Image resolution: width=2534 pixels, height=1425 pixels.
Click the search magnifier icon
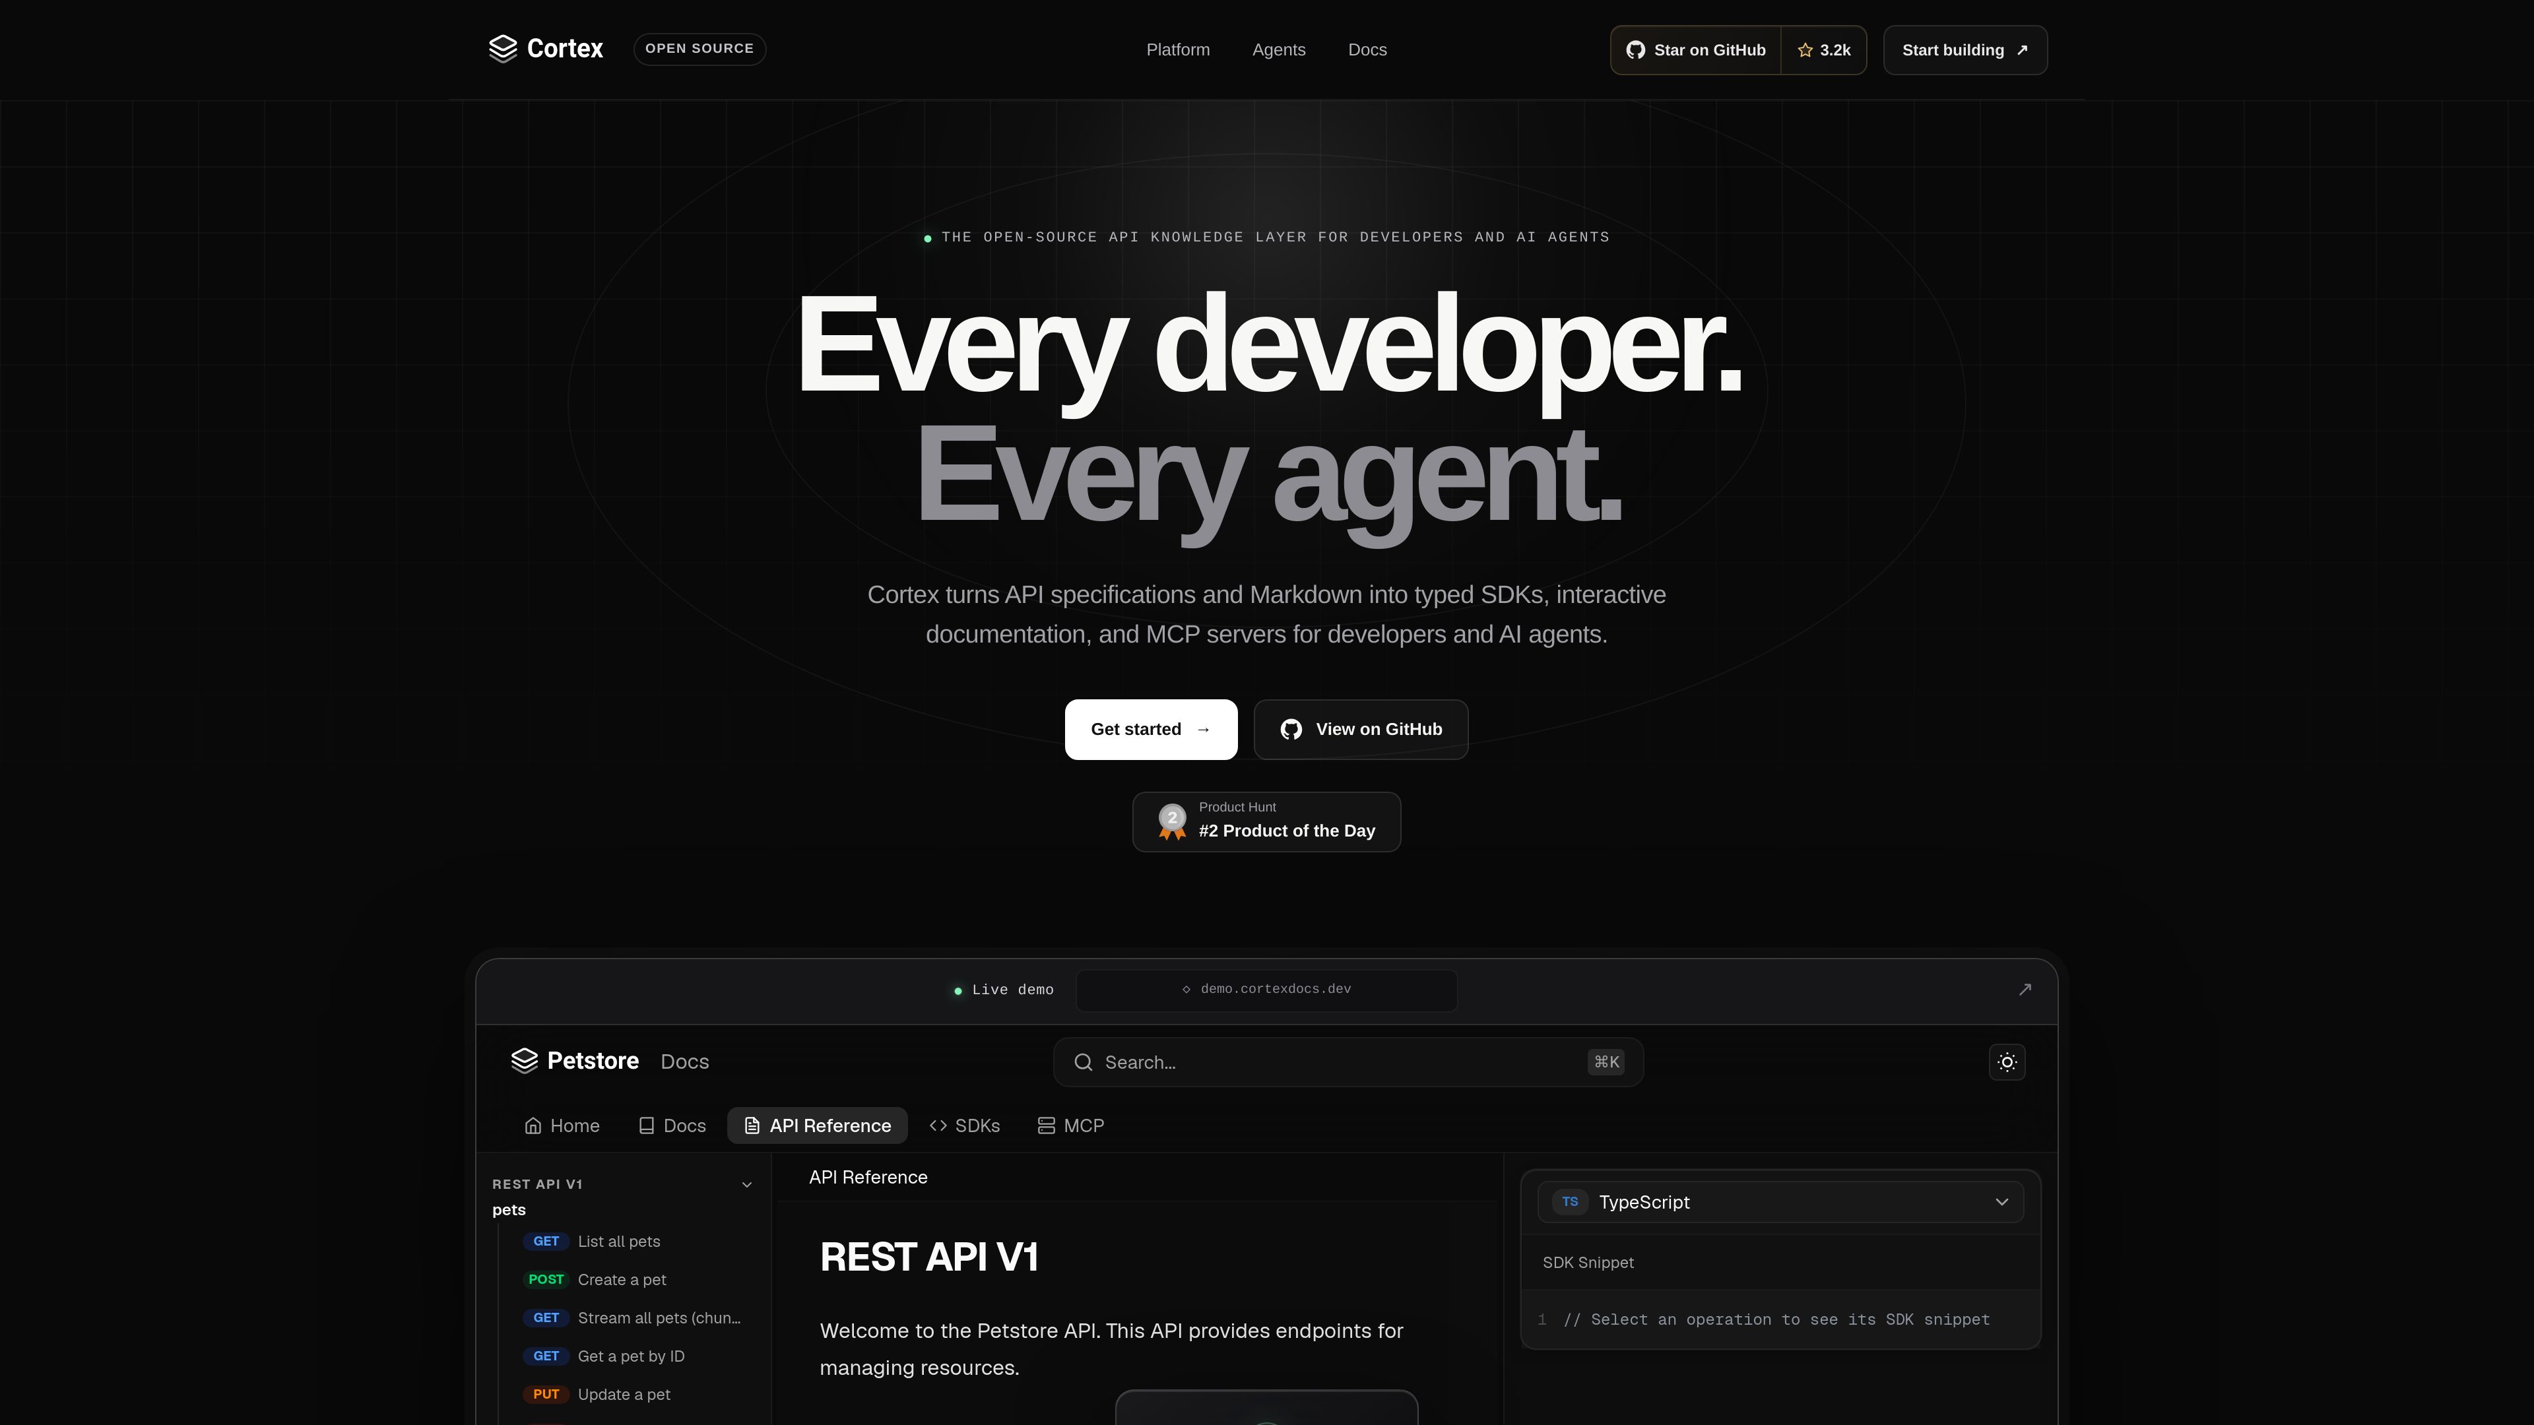click(1083, 1062)
